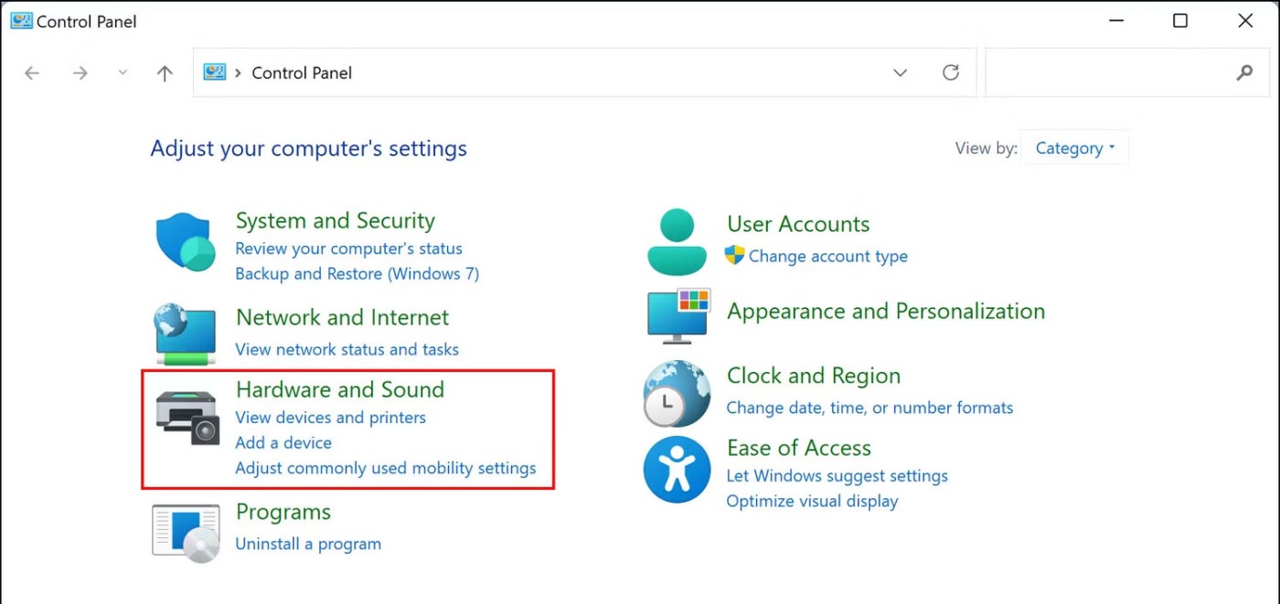Open the Ease of Access icon
Viewport: 1280px width, 604px height.
677,469
